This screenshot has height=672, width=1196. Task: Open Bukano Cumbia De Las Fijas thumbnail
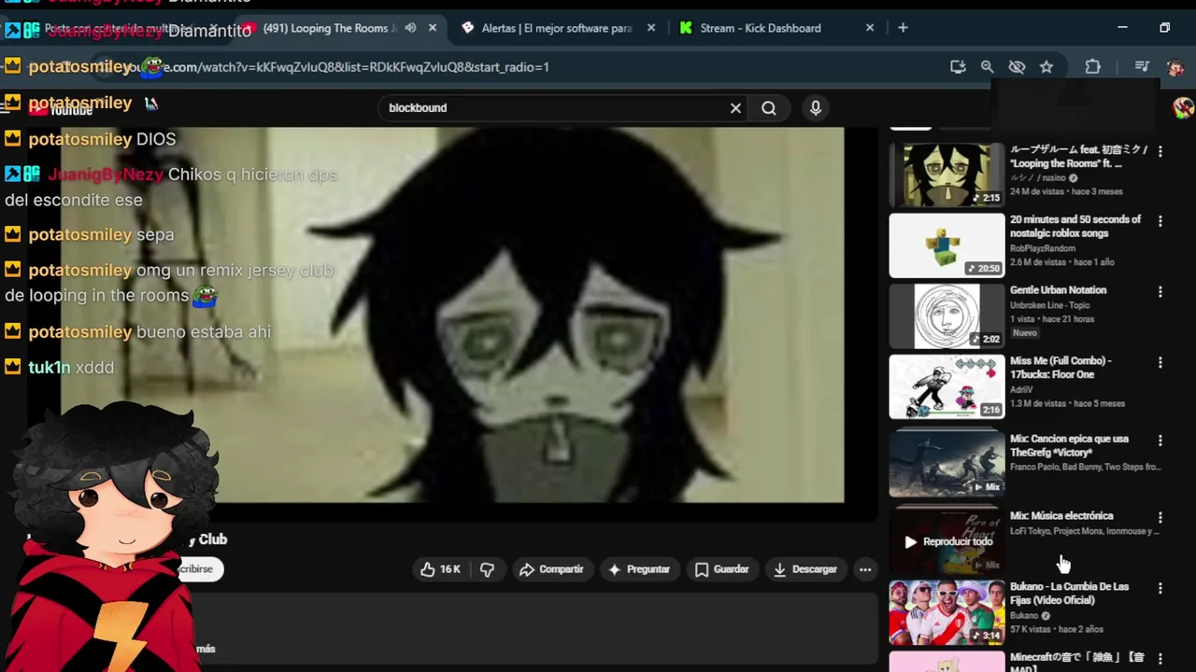pos(947,612)
